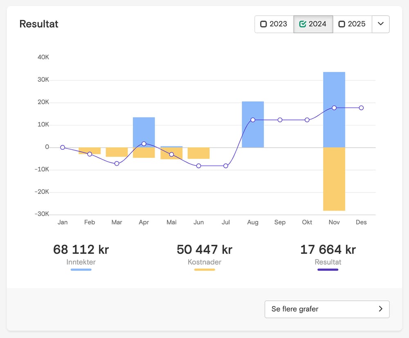This screenshot has height=338, width=409.
Task: Enable the 2023 year checkbox
Action: [264, 24]
